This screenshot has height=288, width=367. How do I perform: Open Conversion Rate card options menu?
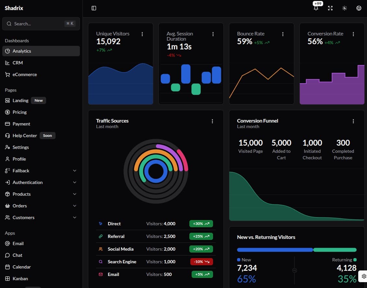(353, 34)
